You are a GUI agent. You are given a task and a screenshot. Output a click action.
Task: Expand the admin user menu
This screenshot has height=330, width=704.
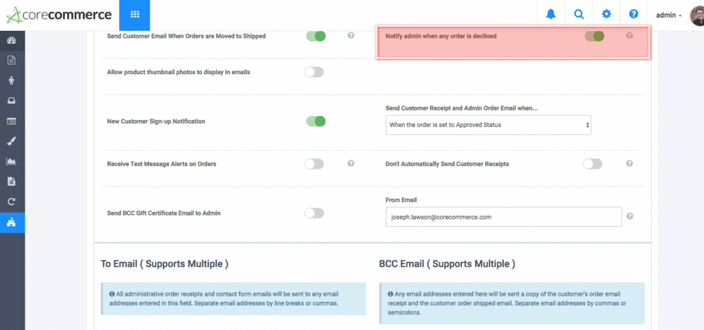[669, 15]
